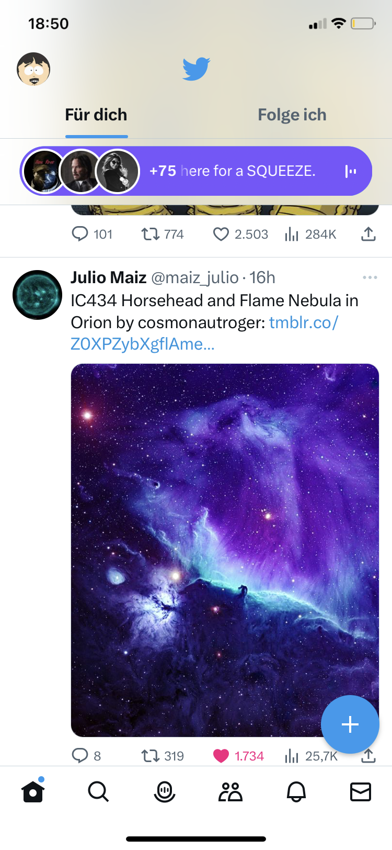Tap the Twitter bird logo
Screen dimensions: 392x850
(196, 69)
